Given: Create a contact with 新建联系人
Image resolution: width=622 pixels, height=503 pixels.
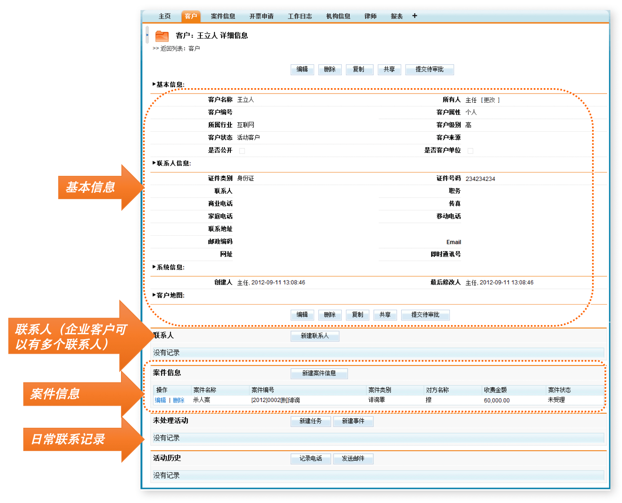Looking at the screenshot, I should pos(315,336).
